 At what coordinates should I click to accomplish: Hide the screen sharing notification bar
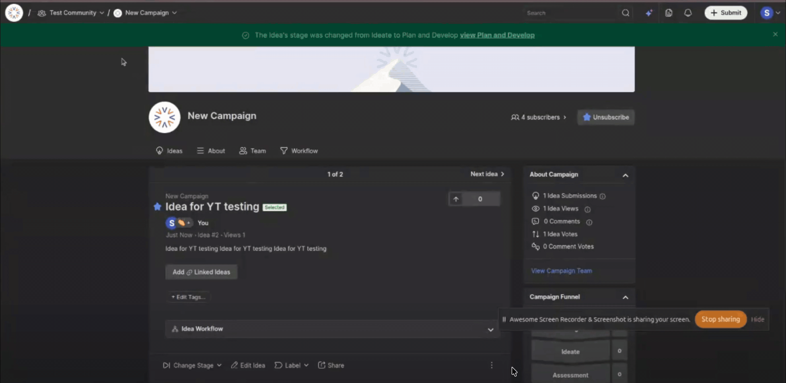758,319
